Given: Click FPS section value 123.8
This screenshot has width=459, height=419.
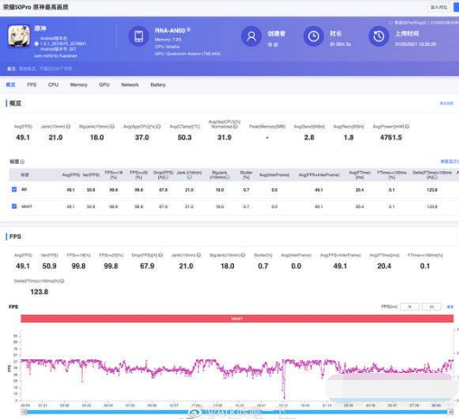Looking at the screenshot, I should pos(39,292).
